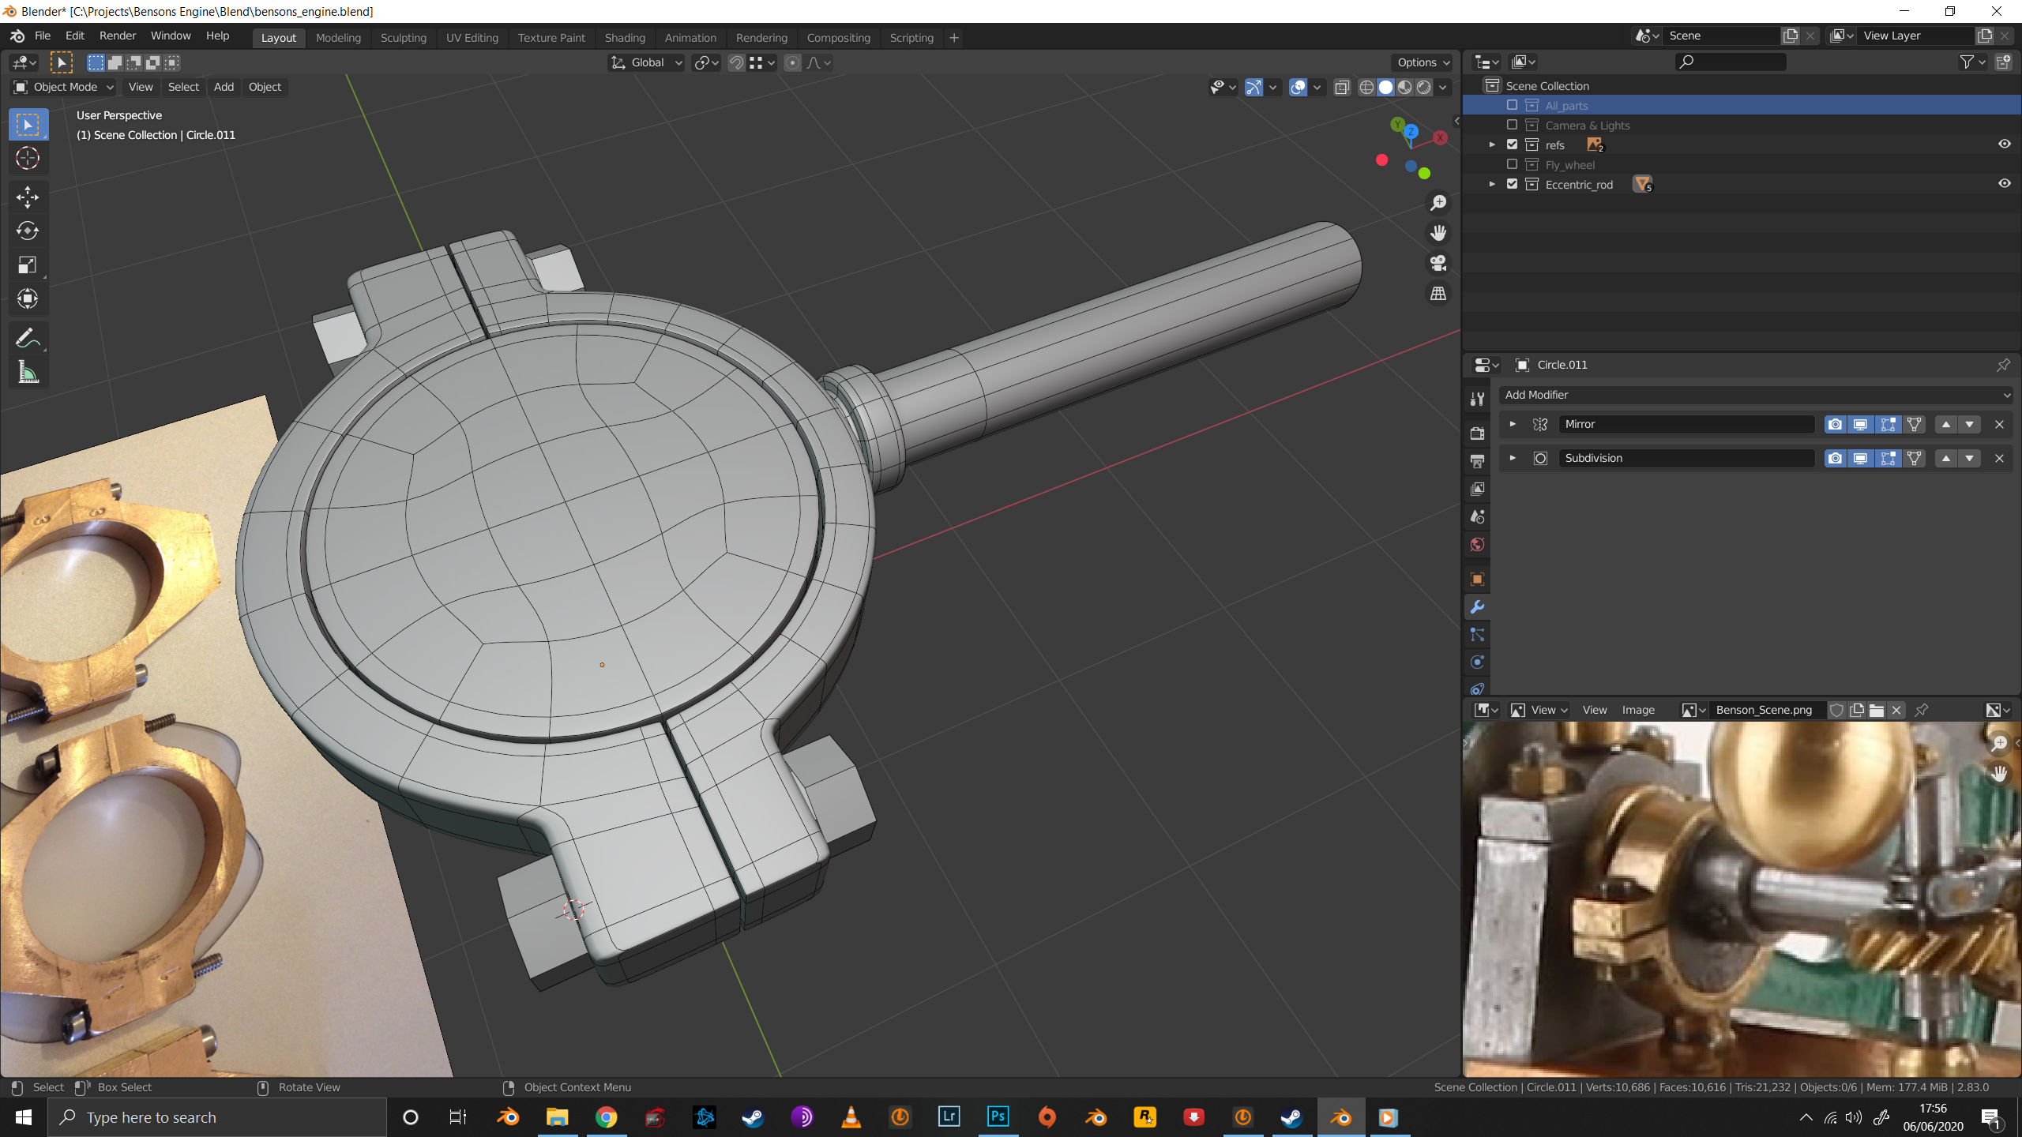Select the Measure tool
2022x1137 pixels.
tap(28, 373)
